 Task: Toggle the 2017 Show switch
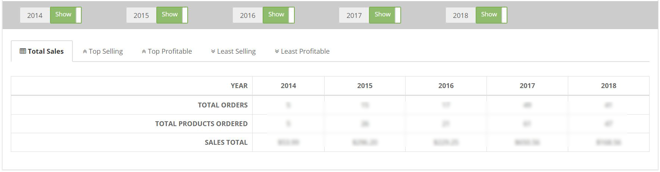385,15
